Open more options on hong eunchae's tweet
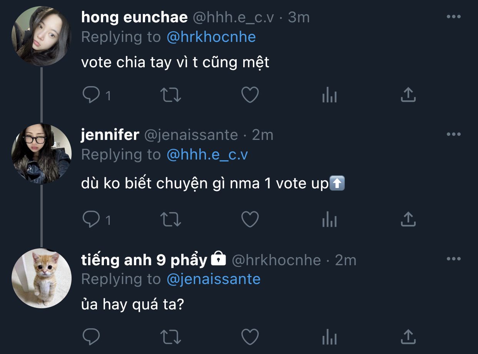Screen dimensions: 478x354 click(453, 17)
